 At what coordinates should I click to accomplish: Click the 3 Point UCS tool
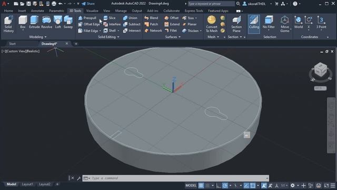point(321,22)
